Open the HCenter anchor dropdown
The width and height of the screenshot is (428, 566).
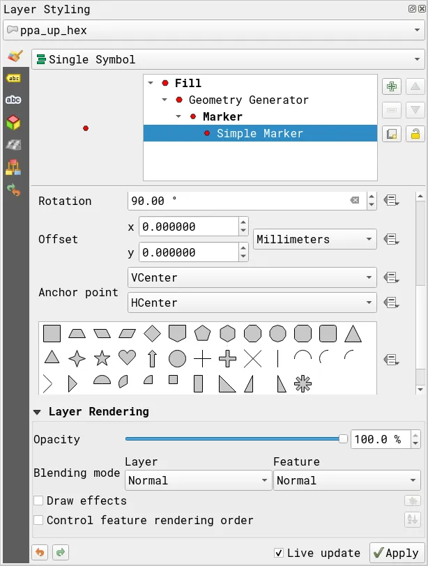[x=252, y=303]
